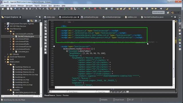Select the Visual/Source editor tab
This screenshot has width=183, height=103.
(x=49, y=95)
